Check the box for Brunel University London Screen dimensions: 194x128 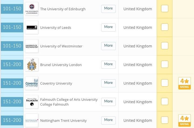165,64
